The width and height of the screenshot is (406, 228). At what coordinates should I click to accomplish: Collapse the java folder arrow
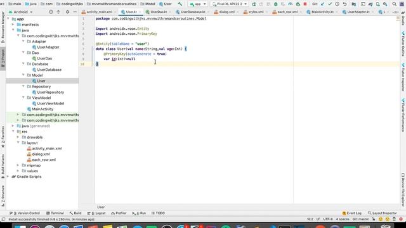[13, 30]
